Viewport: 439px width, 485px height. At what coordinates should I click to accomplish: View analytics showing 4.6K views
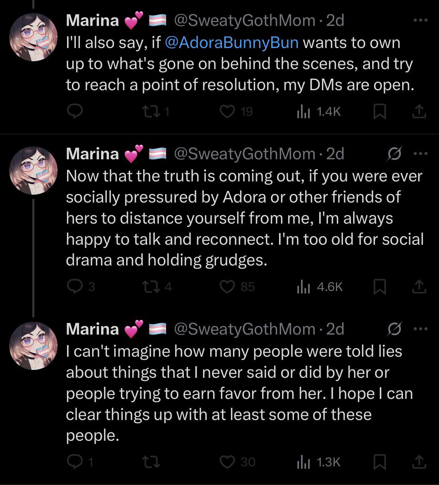coord(319,287)
